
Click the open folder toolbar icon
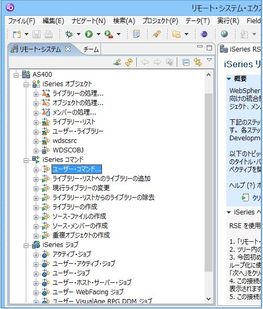(176, 34)
